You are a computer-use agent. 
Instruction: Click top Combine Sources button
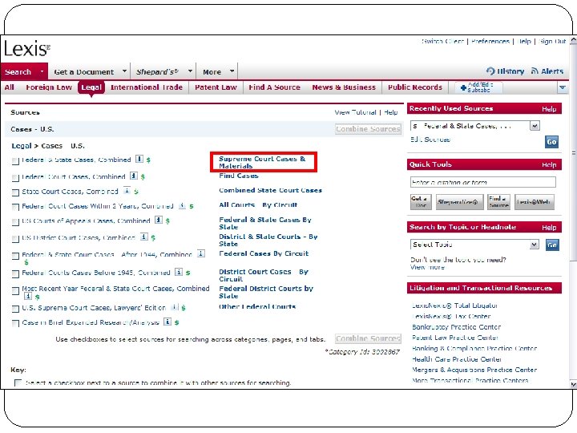368,129
